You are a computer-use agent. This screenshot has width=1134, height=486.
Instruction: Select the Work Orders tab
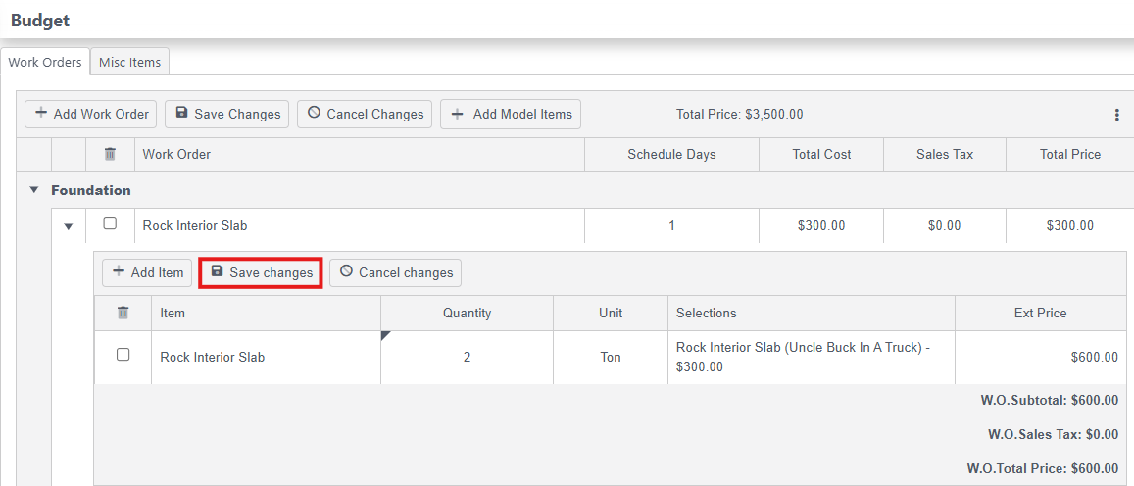click(x=45, y=62)
